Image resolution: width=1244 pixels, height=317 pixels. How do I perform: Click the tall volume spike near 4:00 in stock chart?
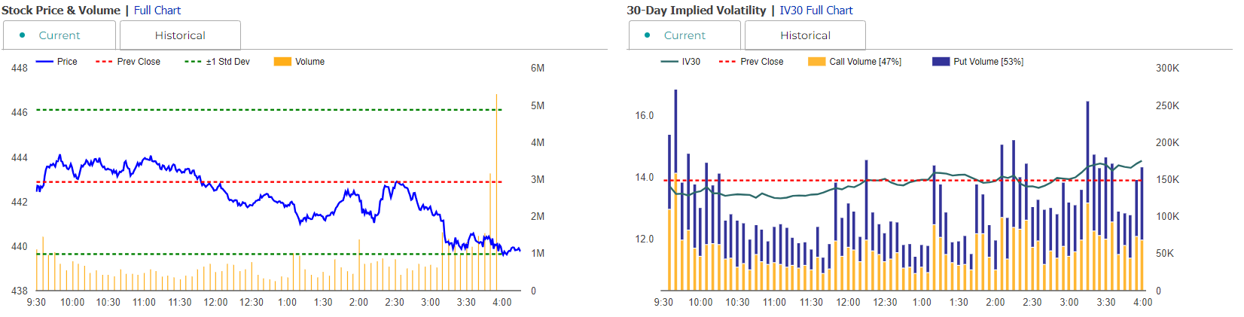(x=496, y=188)
